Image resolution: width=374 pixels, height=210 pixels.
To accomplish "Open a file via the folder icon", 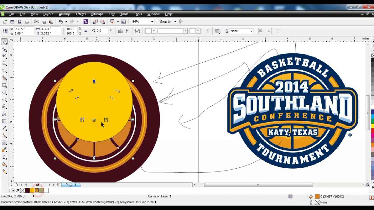I will (x=12, y=22).
